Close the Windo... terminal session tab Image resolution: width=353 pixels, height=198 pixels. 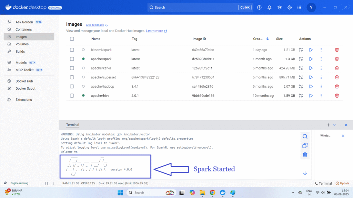point(343,135)
